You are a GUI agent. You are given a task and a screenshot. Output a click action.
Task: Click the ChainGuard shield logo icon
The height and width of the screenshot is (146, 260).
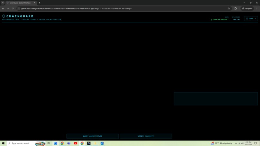tap(4, 16)
